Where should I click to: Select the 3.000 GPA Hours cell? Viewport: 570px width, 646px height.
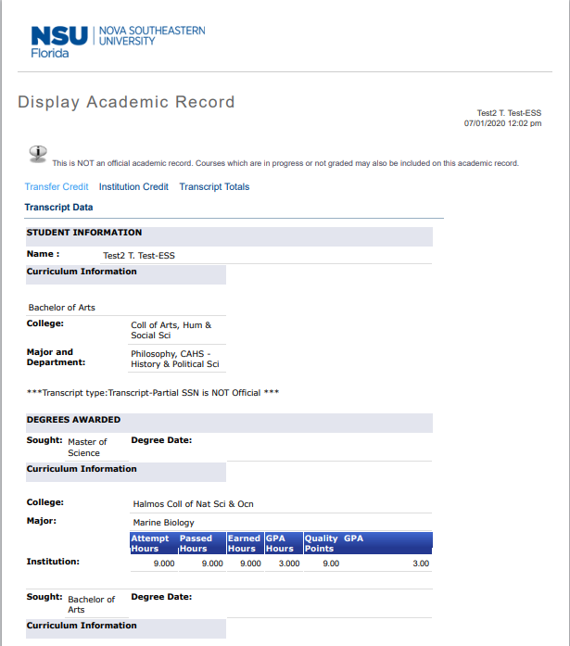click(x=289, y=564)
